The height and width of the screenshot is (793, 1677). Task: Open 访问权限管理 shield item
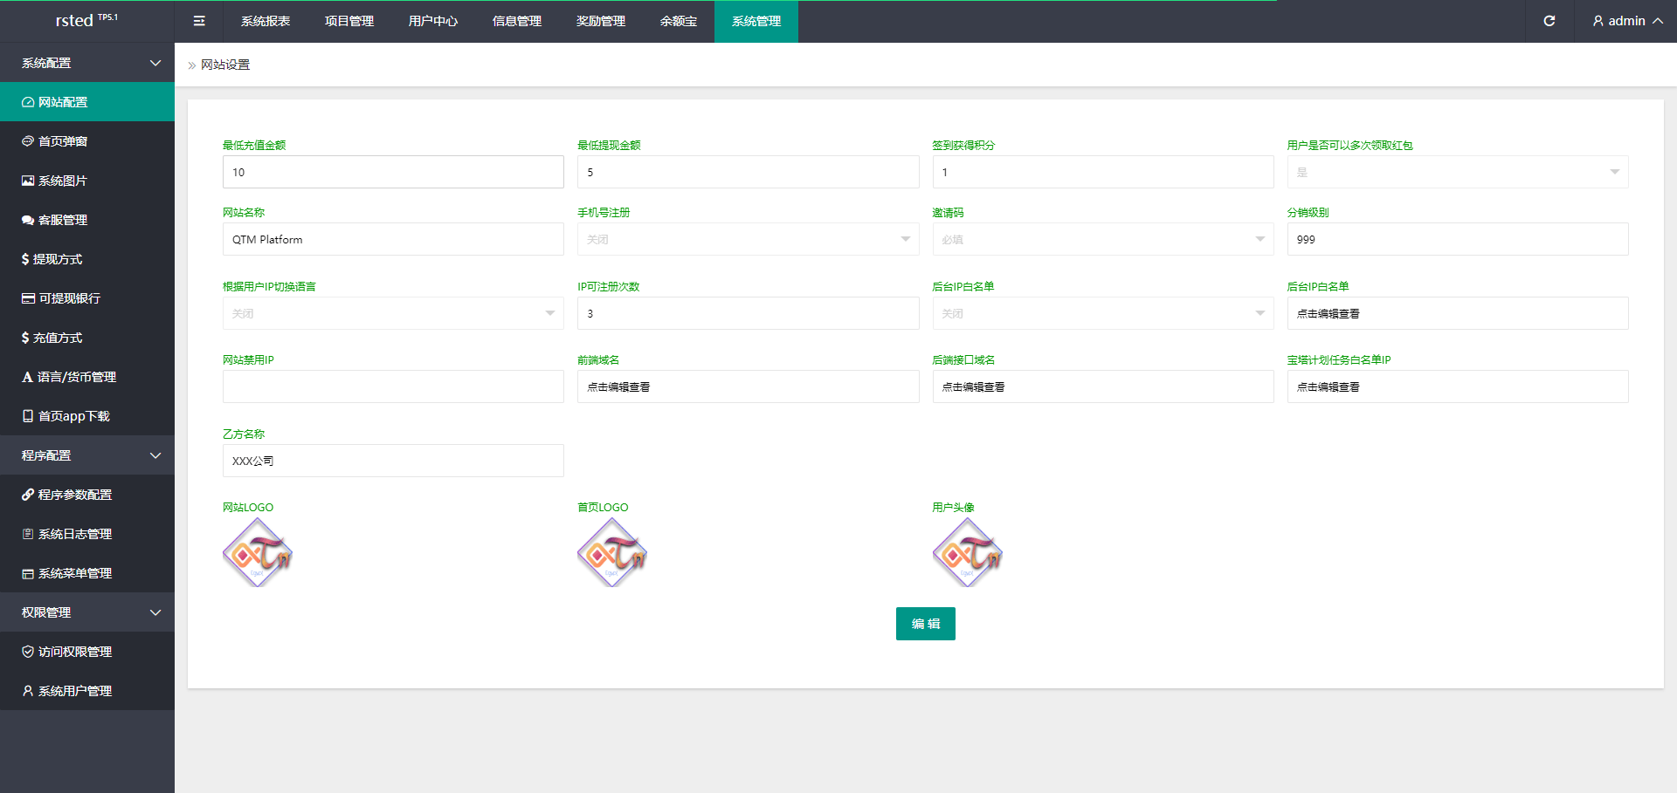click(87, 652)
